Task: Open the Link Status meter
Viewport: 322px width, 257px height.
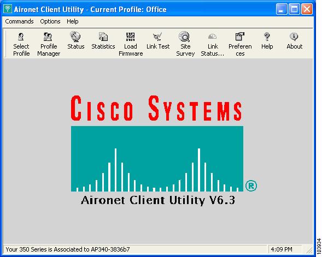Action: 213,44
